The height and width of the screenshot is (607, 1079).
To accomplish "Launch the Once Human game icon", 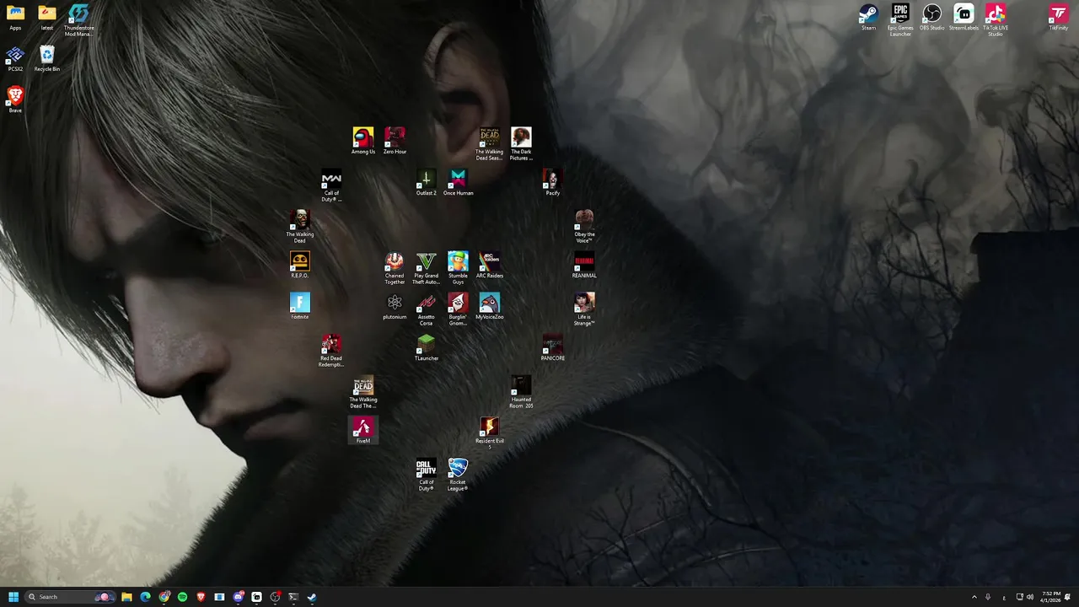I will (x=458, y=182).
